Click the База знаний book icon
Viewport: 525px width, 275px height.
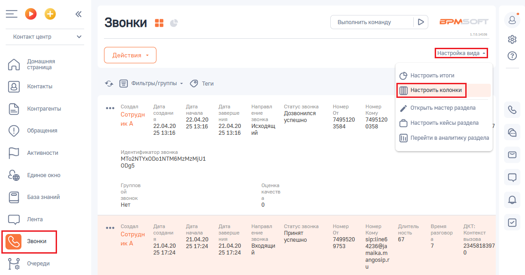click(x=14, y=197)
